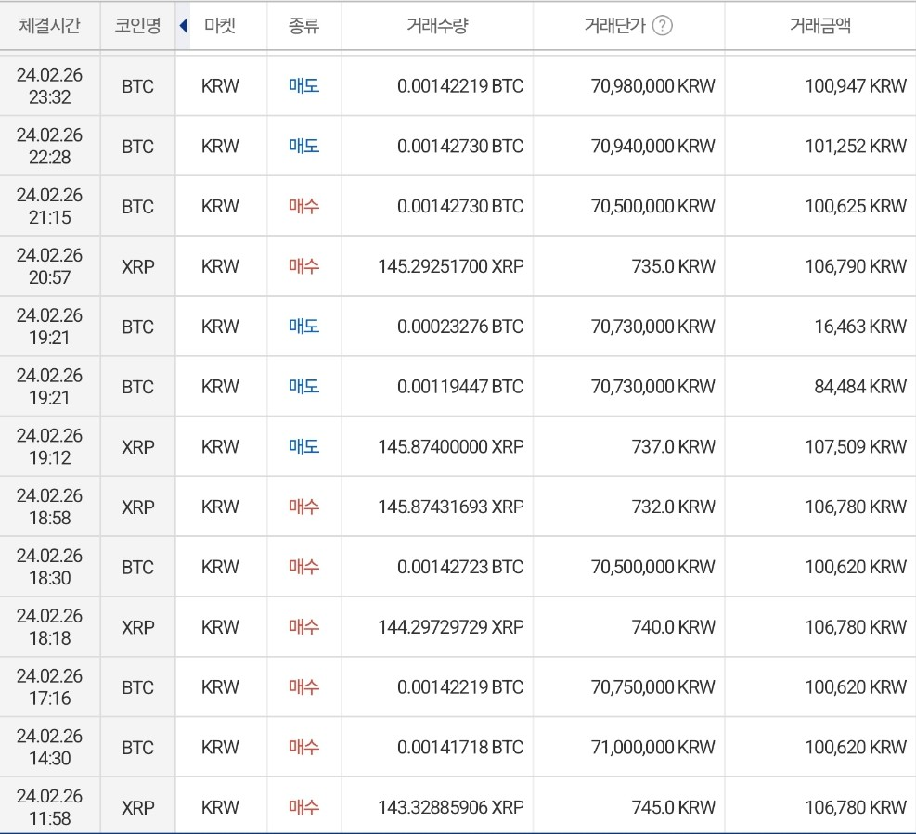
Task: Click KRW market in the 14:30 row
Action: click(220, 748)
